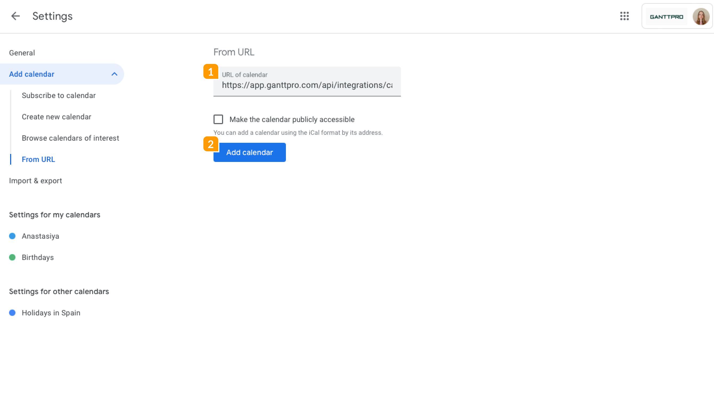This screenshot has height=415, width=714.
Task: Click the back arrow to exit Settings
Action: pyautogui.click(x=15, y=16)
